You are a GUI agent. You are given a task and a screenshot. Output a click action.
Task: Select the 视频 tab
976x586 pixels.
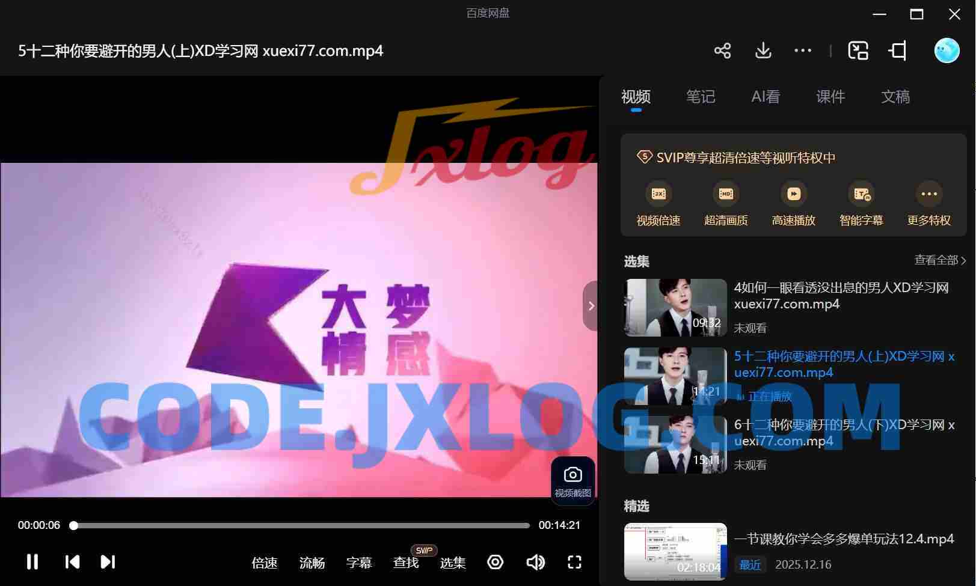pos(636,97)
